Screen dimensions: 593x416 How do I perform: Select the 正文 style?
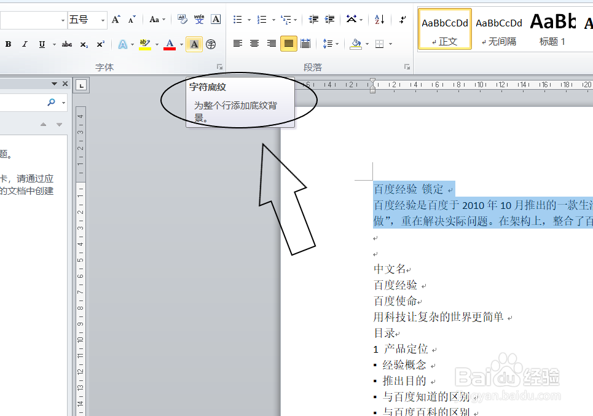point(445,29)
